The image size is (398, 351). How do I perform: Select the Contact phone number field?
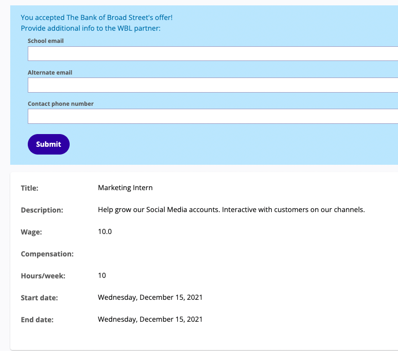213,116
